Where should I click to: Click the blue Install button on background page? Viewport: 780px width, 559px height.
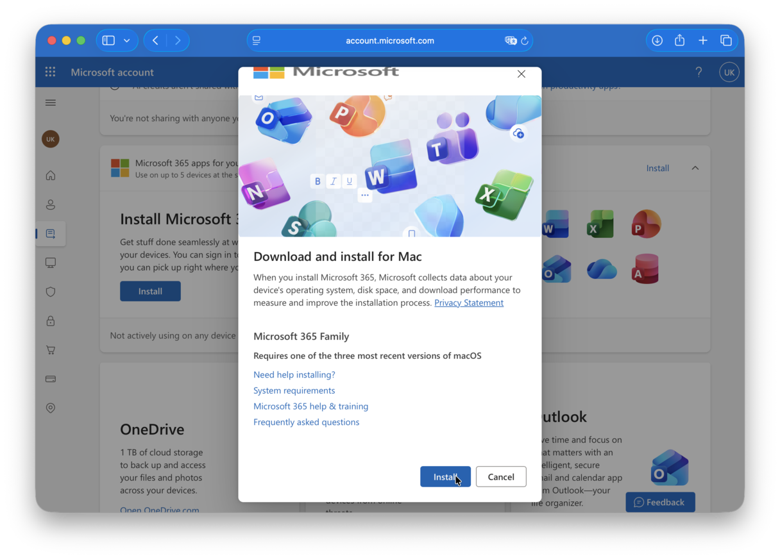click(x=150, y=291)
